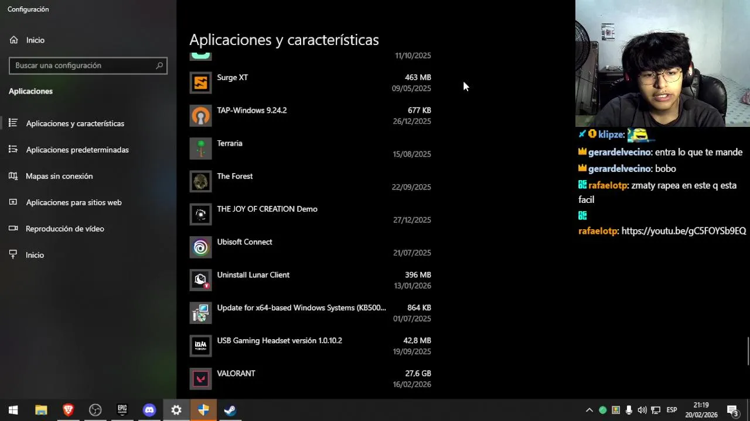The height and width of the screenshot is (421, 750).
Task: Open Discord from taskbar
Action: 149,410
